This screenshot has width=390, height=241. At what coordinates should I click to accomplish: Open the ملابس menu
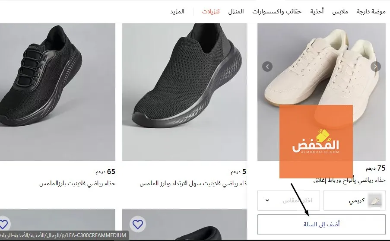[x=340, y=12]
